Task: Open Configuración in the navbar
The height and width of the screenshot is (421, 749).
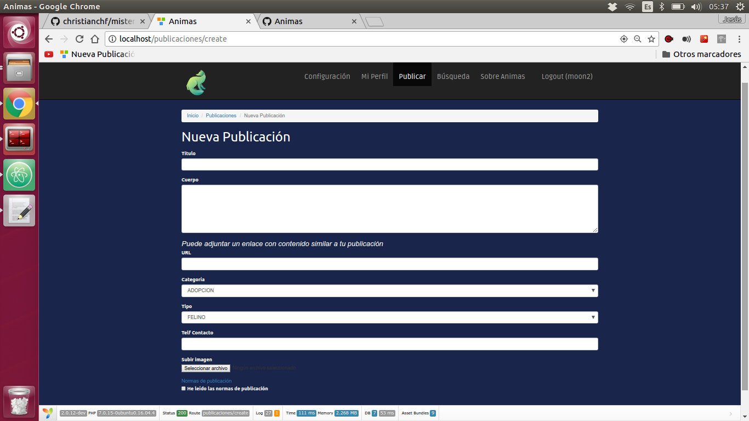Action: tap(327, 76)
